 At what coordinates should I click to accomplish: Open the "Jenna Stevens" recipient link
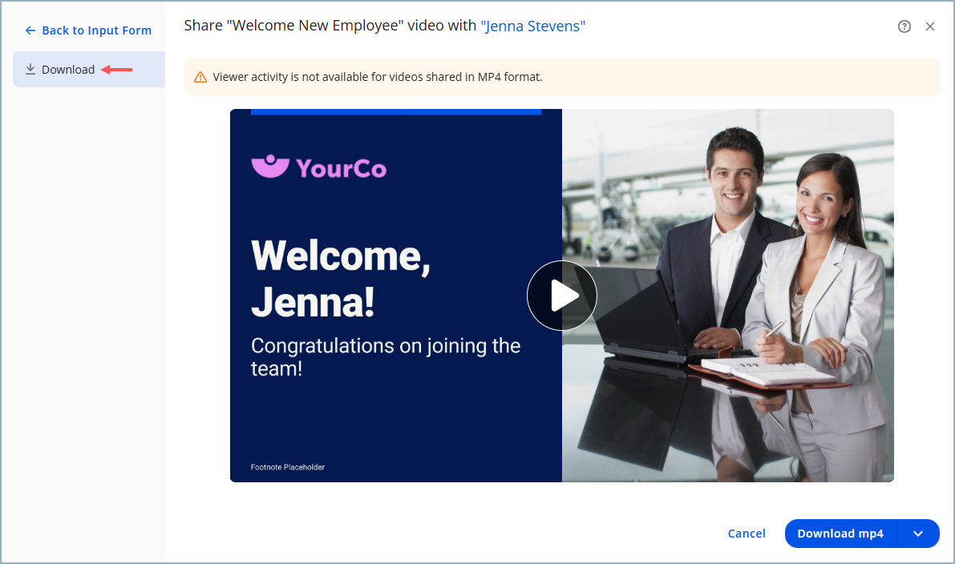point(532,26)
